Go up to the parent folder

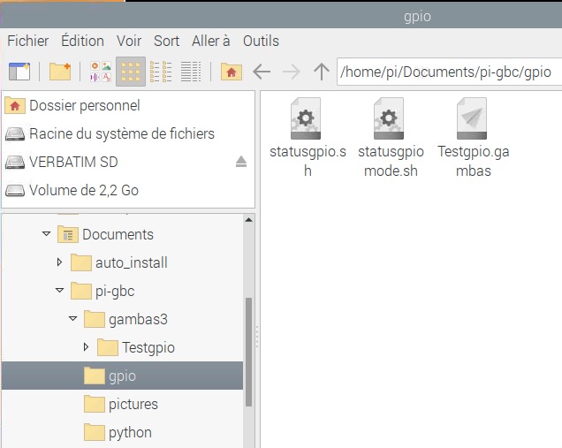322,72
